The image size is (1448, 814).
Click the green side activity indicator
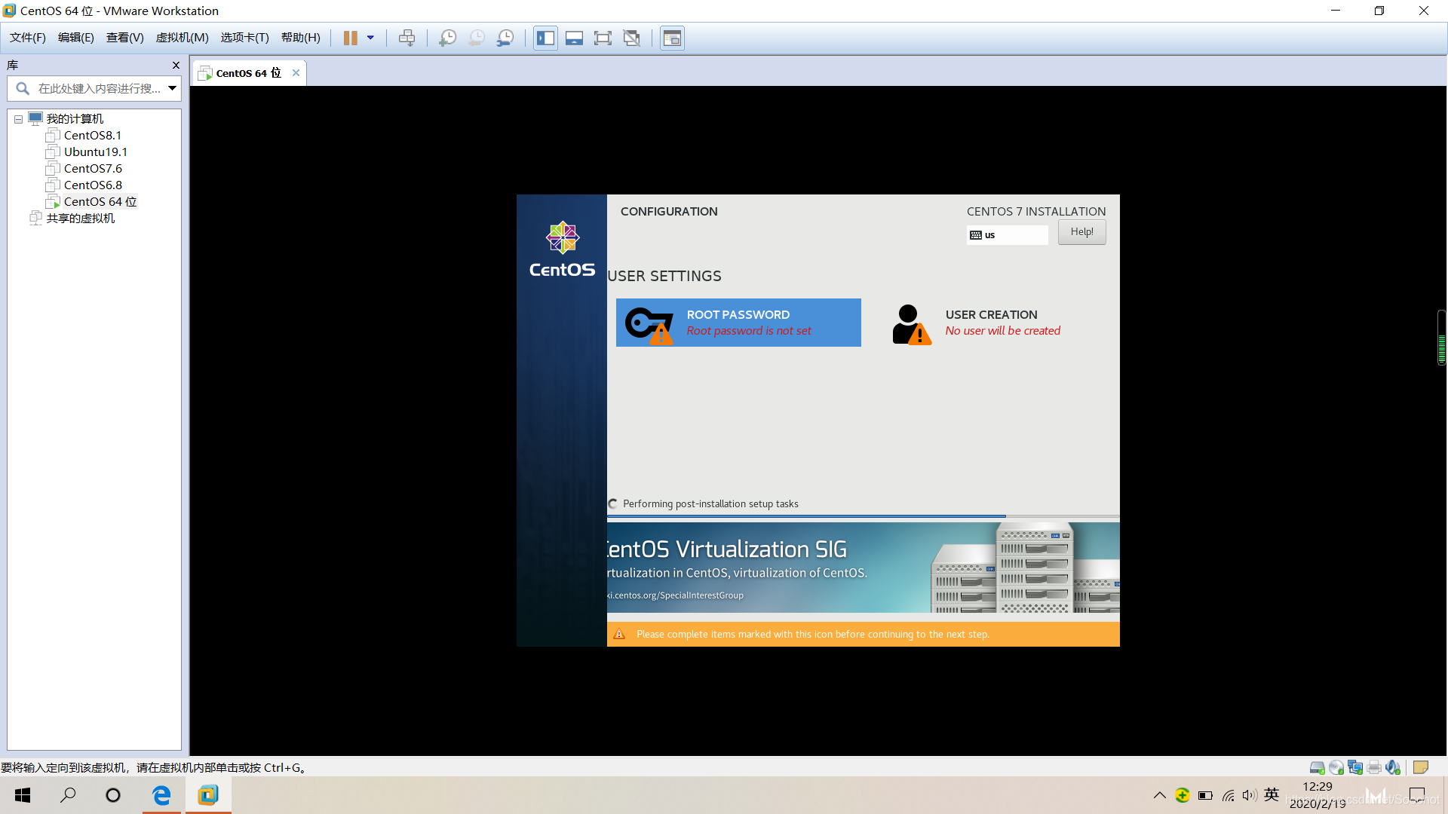pyautogui.click(x=1442, y=338)
